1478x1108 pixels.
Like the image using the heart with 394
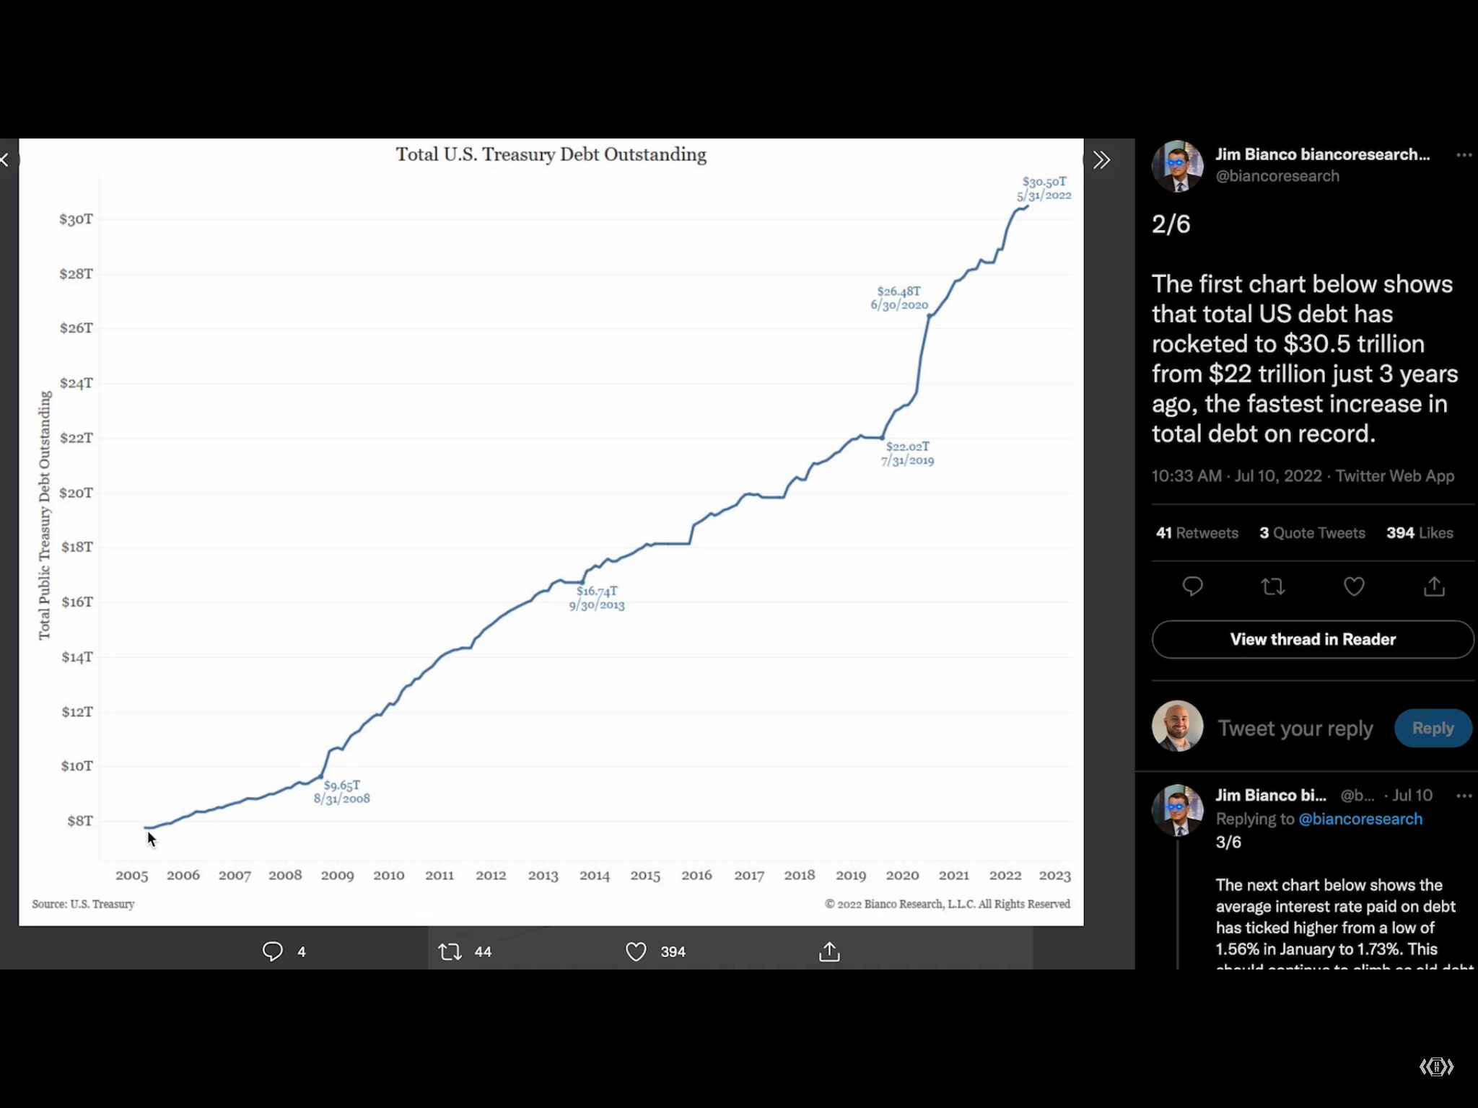636,951
